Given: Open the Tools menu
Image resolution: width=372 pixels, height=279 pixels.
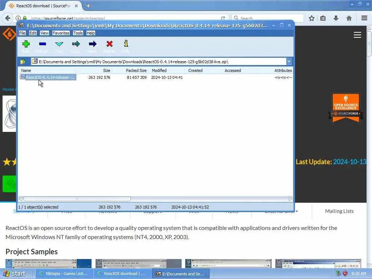Looking at the screenshot, I should 78,33.
